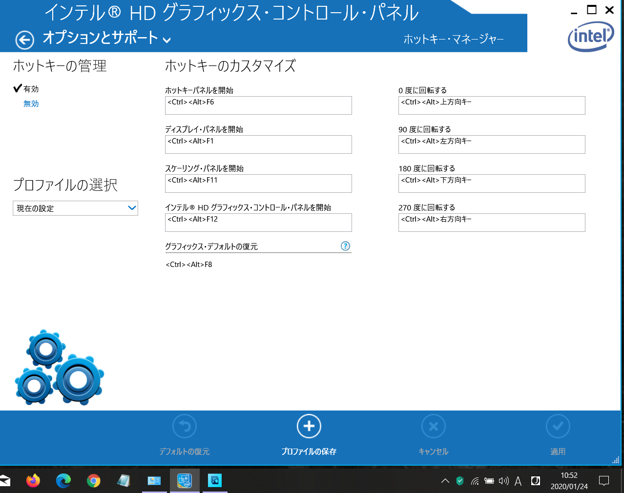Screen dimensions: 624x493
Task: Expand the オプションとサポート dropdown chevron
Action: tap(167, 40)
